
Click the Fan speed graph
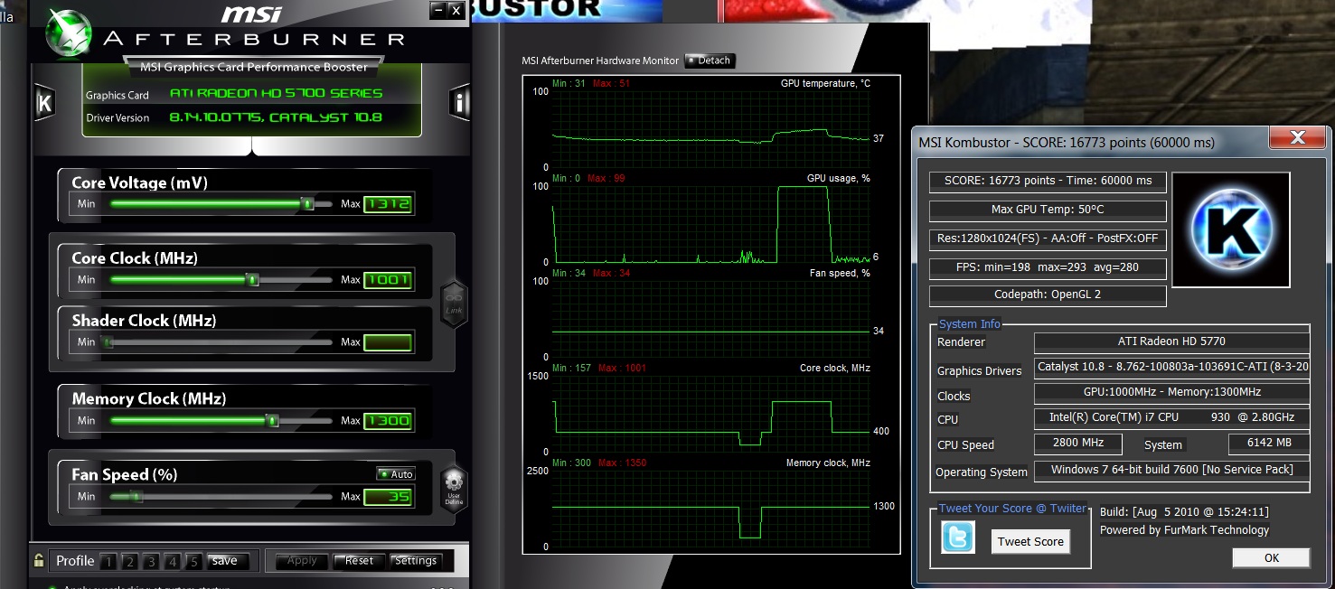tap(710, 319)
